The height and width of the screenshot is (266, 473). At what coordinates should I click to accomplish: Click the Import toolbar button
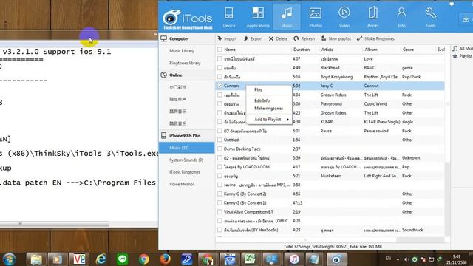coord(227,38)
